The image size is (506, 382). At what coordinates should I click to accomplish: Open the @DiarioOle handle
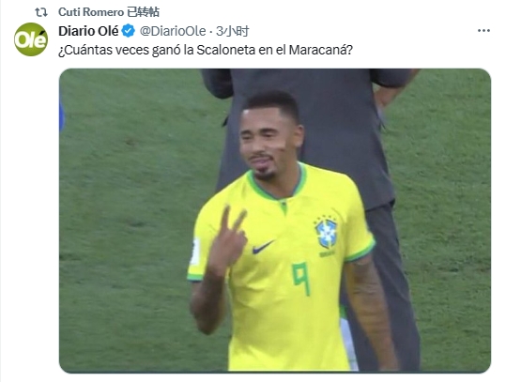(x=173, y=31)
